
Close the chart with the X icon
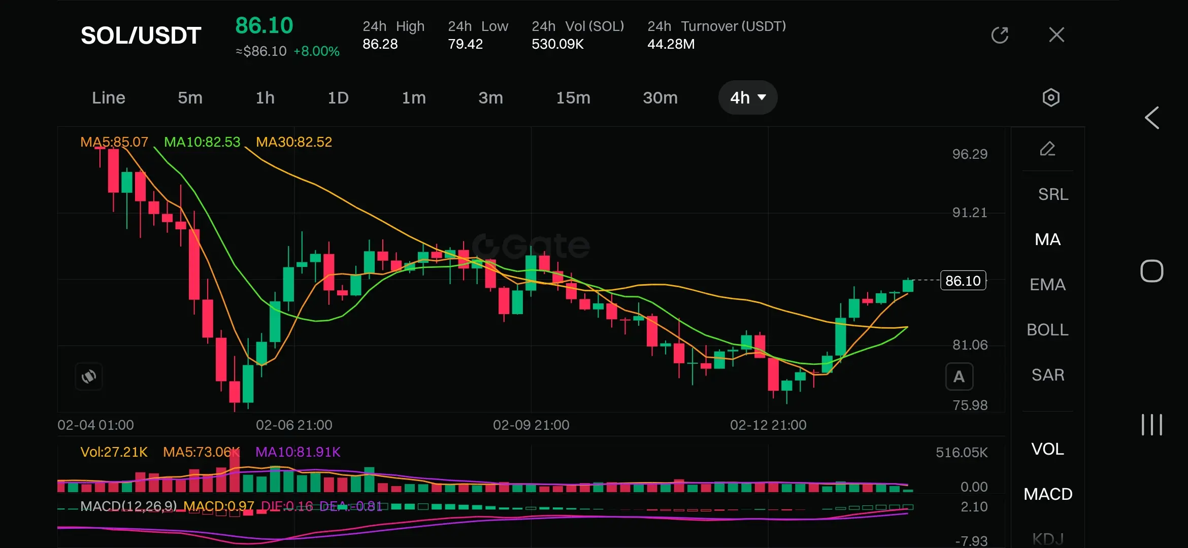[x=1057, y=35]
